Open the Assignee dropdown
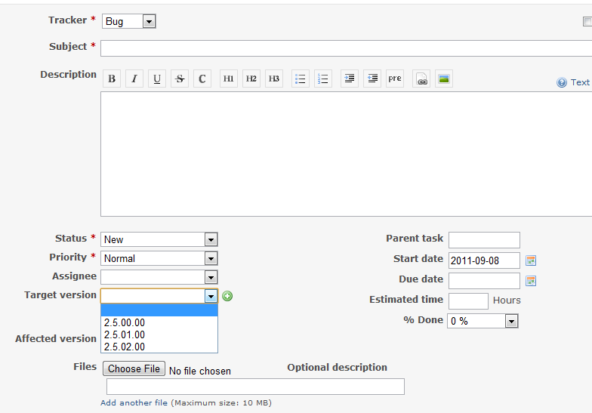Screen dimensions: 592x413 point(159,278)
